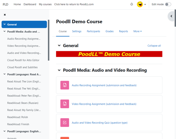
Task: Select Read Aloud: The Lion in sidebar
Action: [x=24, y=81]
